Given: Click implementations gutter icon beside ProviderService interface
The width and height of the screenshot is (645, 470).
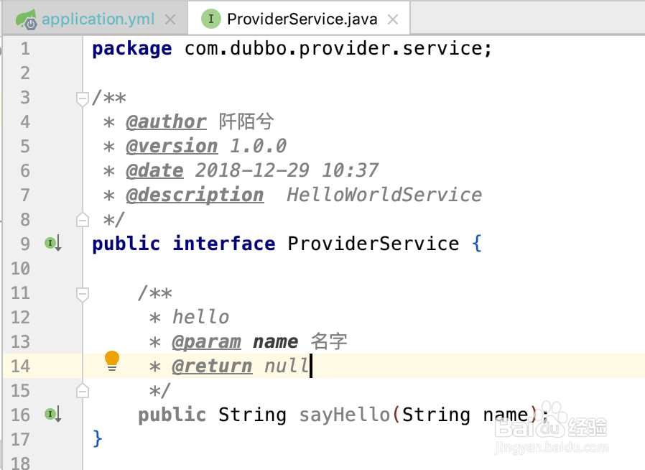Looking at the screenshot, I should 53,244.
